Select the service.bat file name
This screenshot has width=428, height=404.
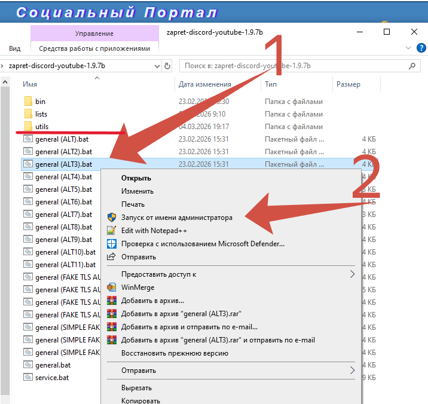(x=52, y=378)
